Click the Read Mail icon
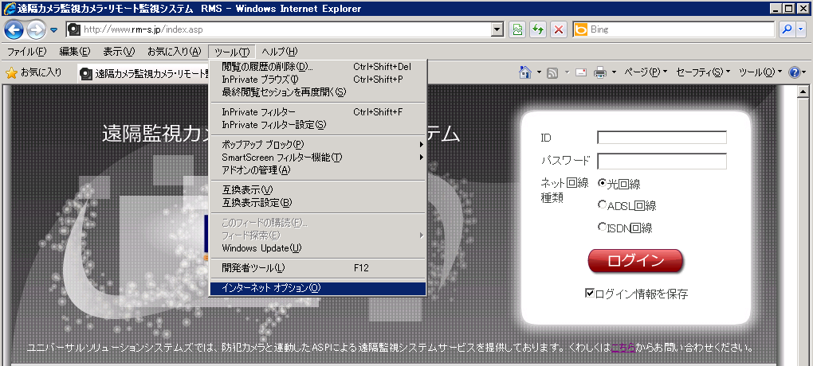Image resolution: width=813 pixels, height=366 pixels. pyautogui.click(x=581, y=73)
